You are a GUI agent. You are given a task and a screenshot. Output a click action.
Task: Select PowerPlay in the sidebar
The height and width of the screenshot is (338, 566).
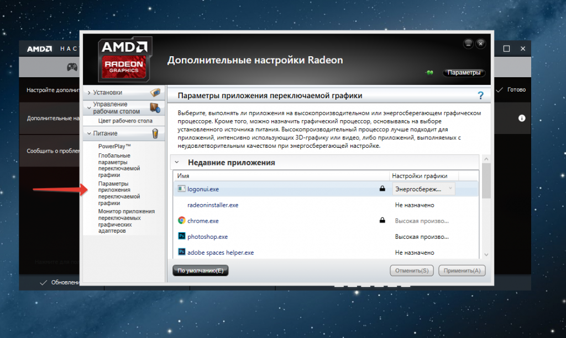coord(114,146)
